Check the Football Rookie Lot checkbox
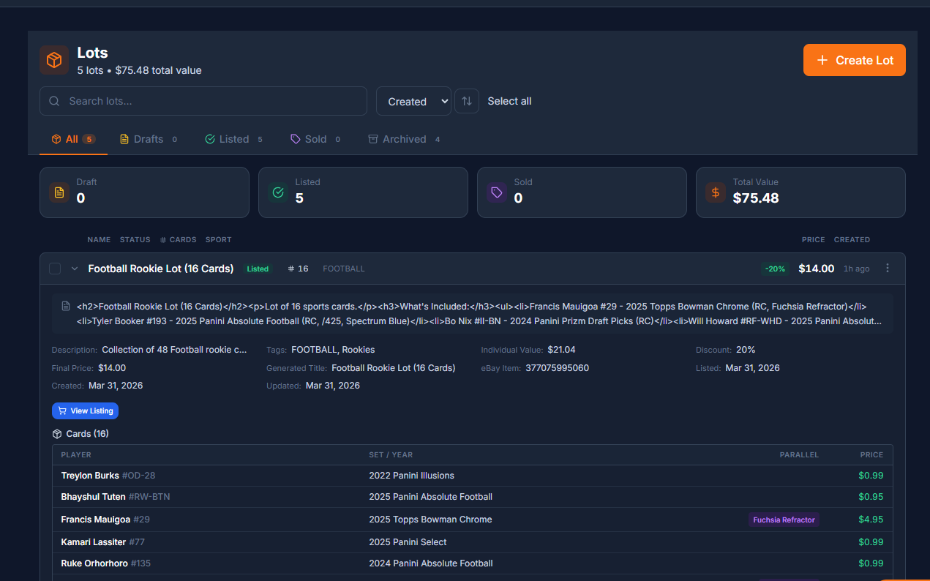The width and height of the screenshot is (930, 581). click(x=55, y=269)
